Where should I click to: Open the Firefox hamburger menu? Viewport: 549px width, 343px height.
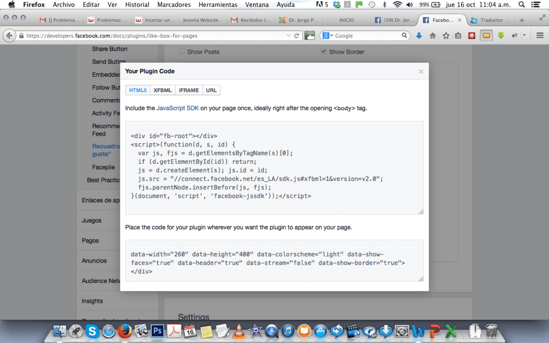(540, 36)
